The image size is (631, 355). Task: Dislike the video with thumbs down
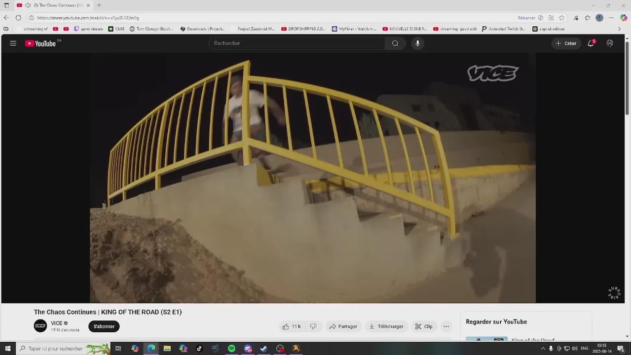(x=313, y=326)
